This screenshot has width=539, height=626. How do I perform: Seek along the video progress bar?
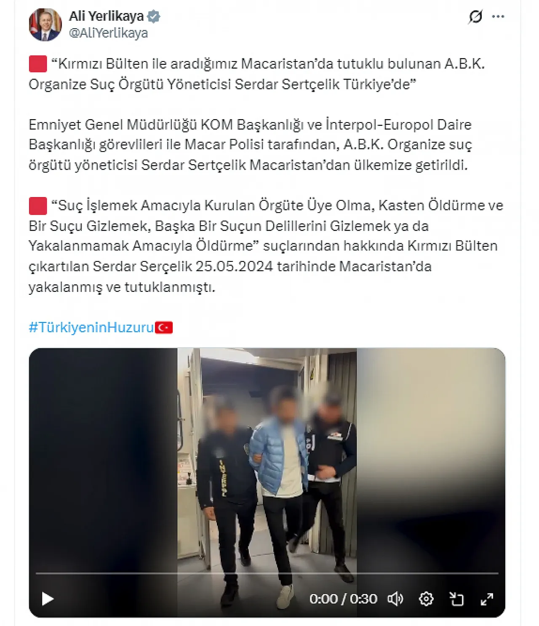267,573
